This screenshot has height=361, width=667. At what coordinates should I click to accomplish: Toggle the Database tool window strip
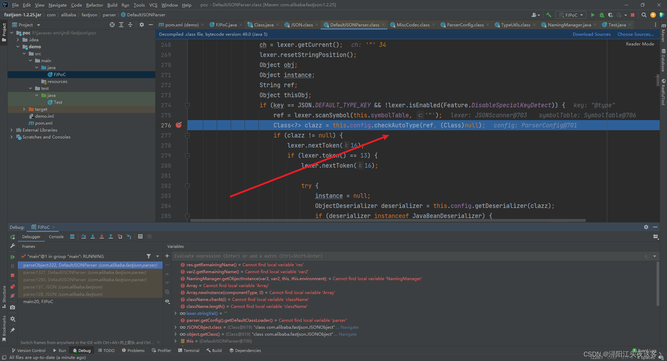coord(663,60)
